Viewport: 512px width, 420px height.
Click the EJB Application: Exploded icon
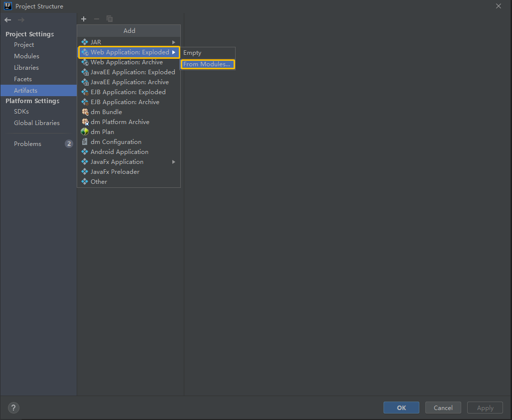(85, 92)
